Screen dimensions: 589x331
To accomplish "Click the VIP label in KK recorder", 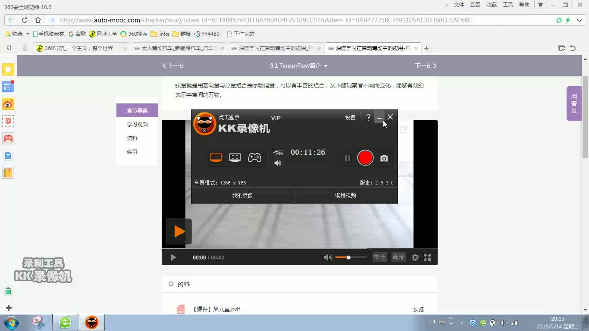I will [276, 118].
